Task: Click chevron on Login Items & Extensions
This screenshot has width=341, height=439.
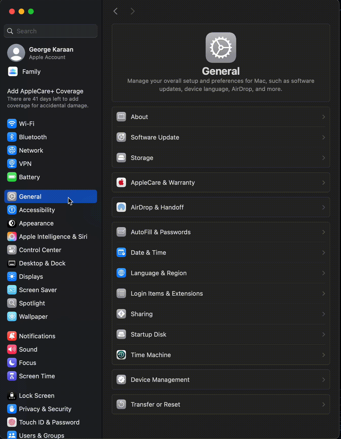Action: click(x=324, y=294)
